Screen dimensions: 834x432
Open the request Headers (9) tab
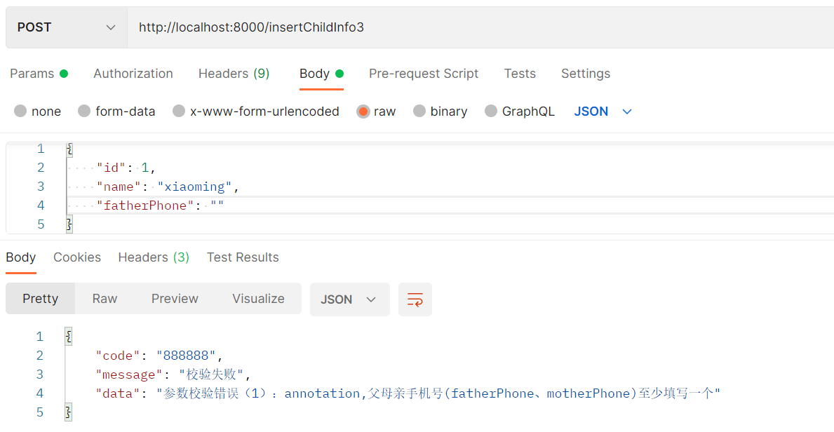click(x=234, y=74)
